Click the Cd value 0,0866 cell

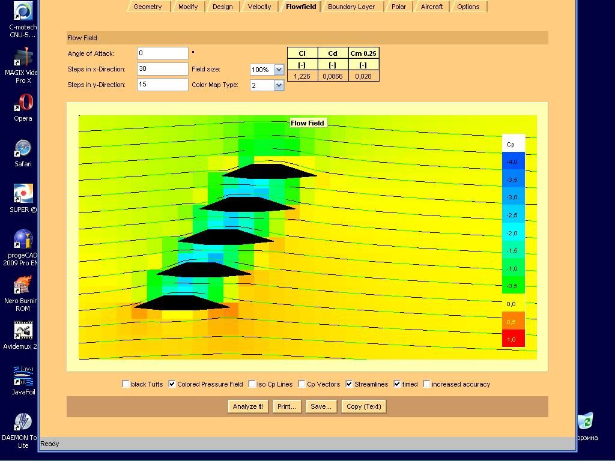333,76
